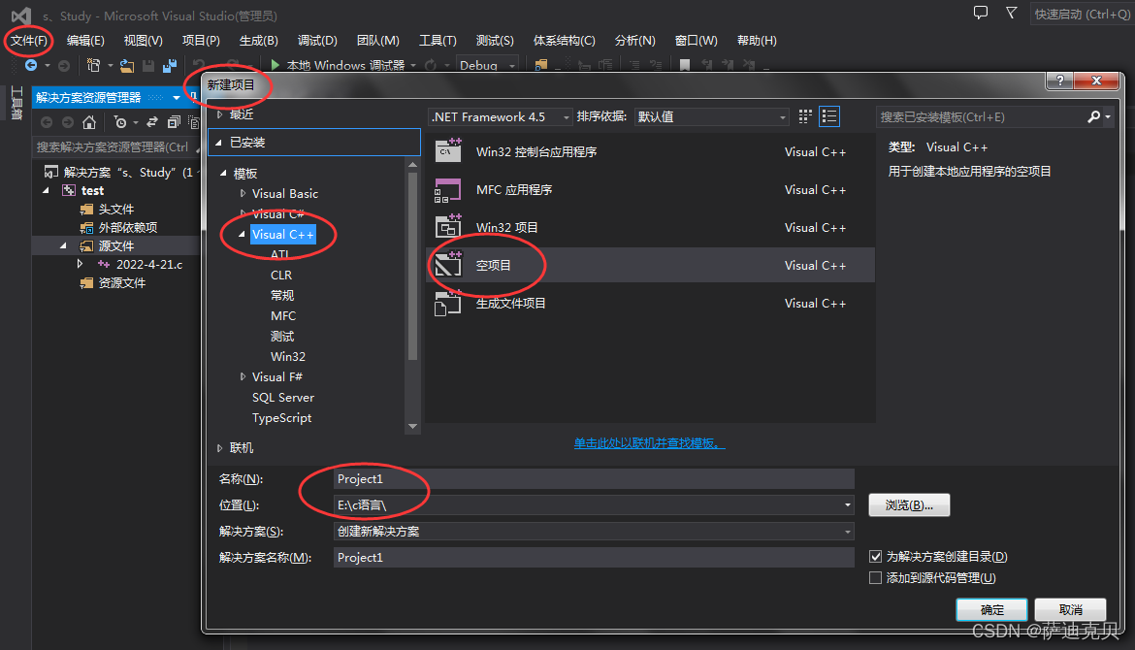Click the MFC 应用程序 template icon
1135x650 pixels.
(x=448, y=189)
